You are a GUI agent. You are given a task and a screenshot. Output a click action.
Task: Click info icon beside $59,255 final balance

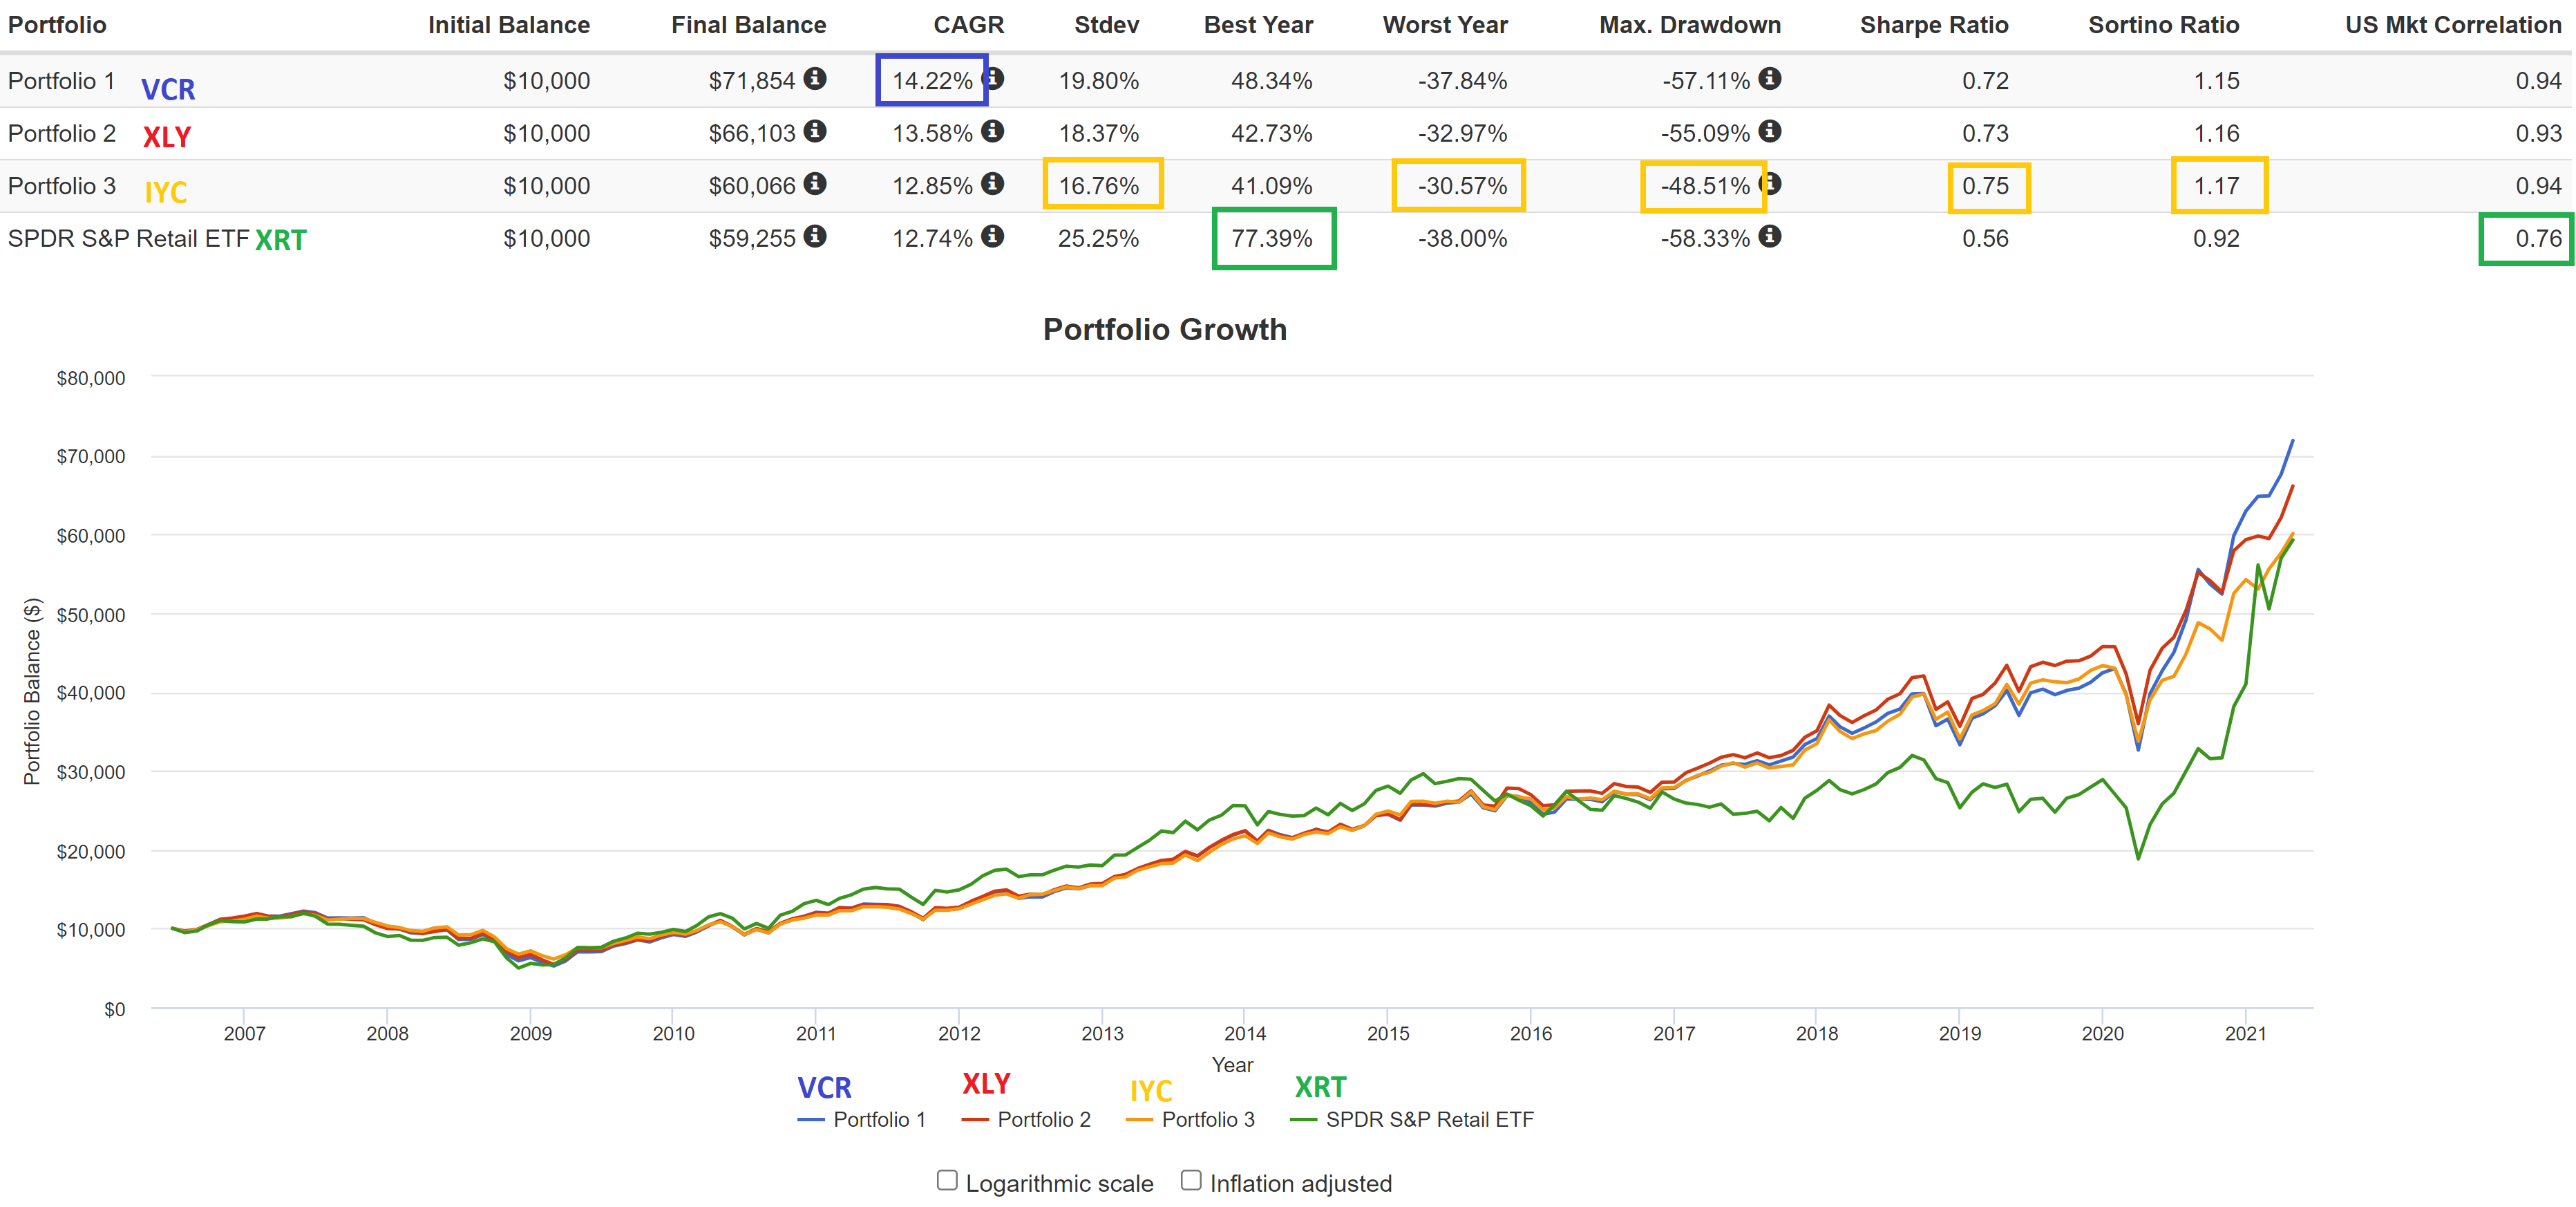[x=815, y=236]
